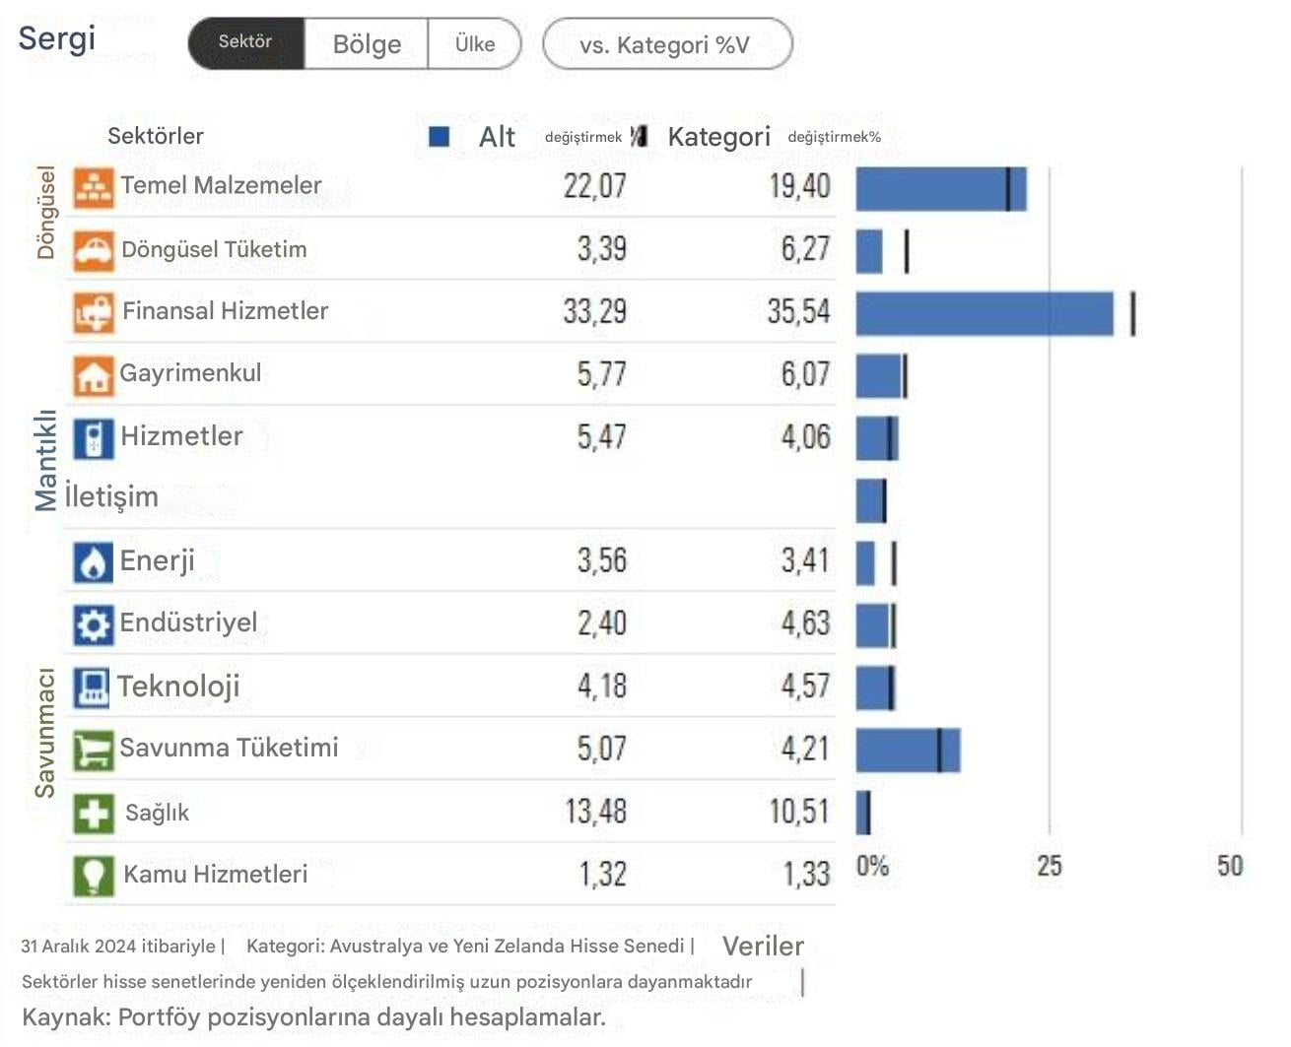Click the Kategori legend marker

coord(640,136)
